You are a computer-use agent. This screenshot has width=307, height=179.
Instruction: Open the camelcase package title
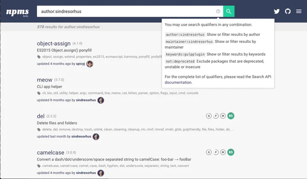coord(51,152)
